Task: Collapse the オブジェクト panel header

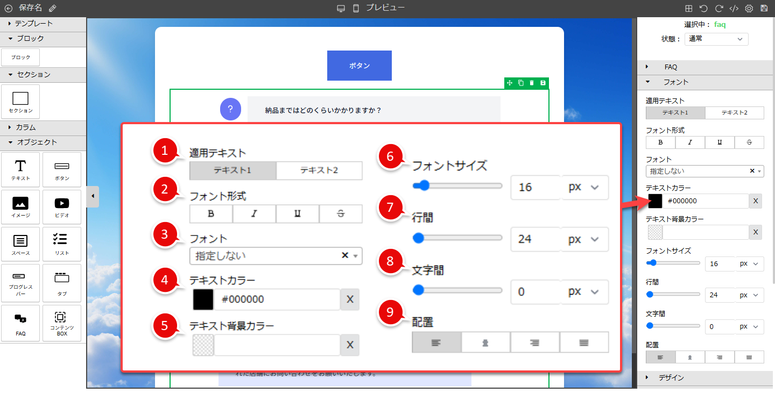Action: coord(37,142)
